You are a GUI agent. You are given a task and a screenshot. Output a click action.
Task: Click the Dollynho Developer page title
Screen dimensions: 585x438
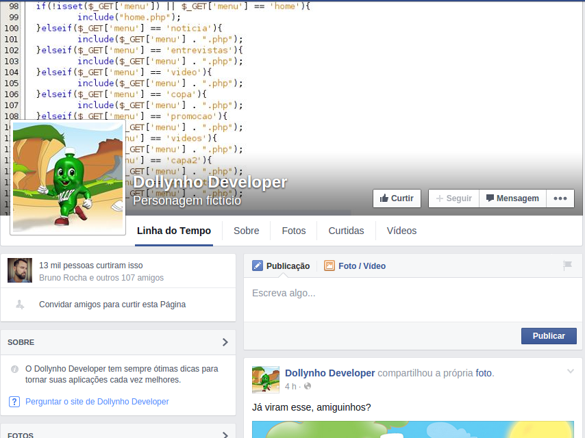point(210,182)
